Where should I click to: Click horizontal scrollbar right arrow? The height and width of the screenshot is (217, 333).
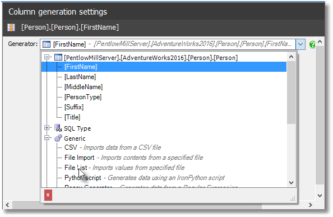point(311,205)
